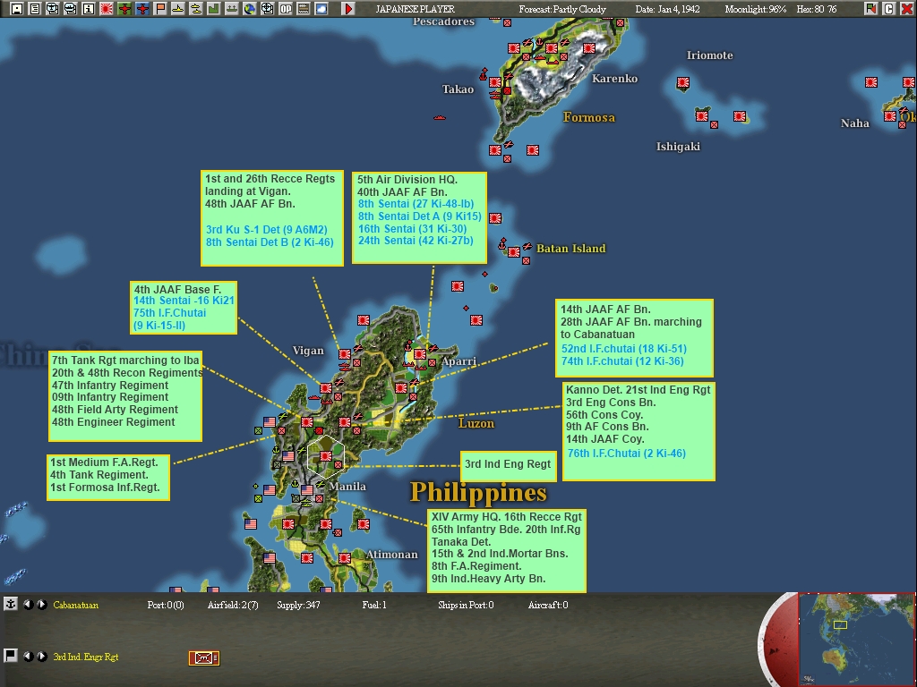Select the highlighted Cabanatuan hex base icon
Screen dimensions: 917x687
coord(326,456)
